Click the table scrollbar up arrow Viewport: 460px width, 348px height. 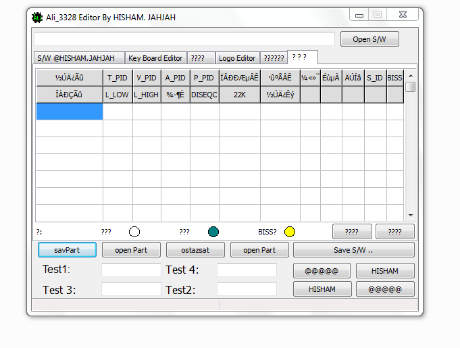(x=411, y=76)
